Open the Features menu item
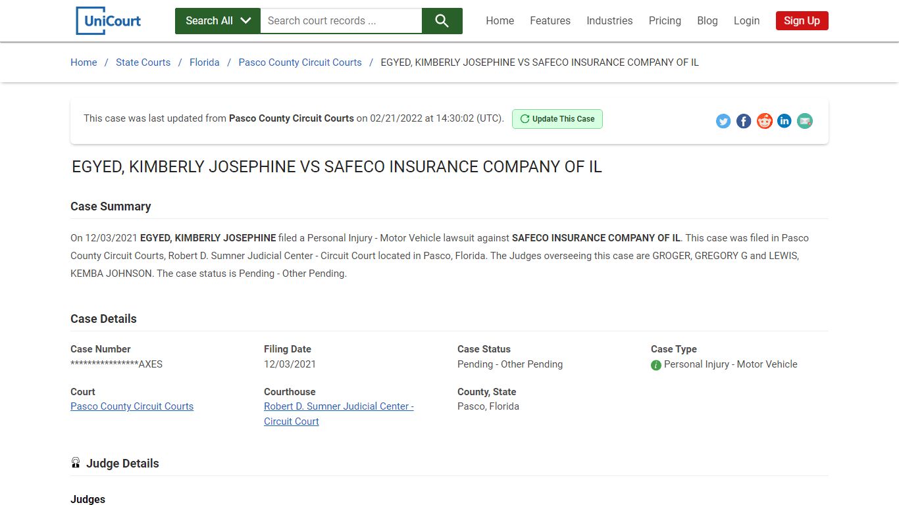899x505 pixels. point(550,20)
